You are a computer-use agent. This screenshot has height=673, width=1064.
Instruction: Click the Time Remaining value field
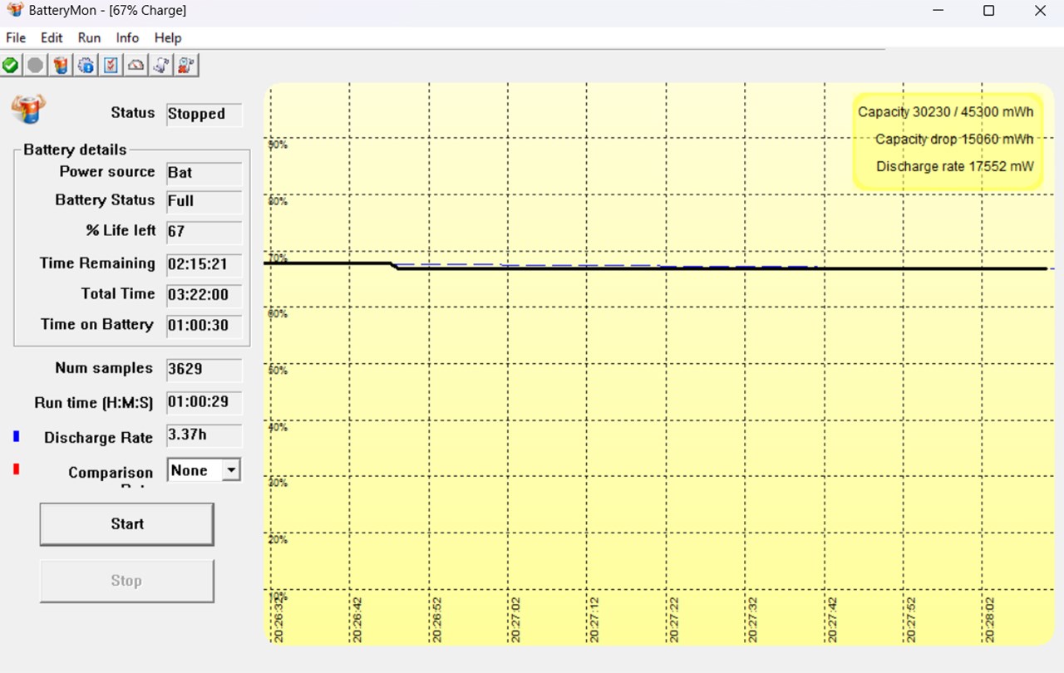tap(204, 264)
